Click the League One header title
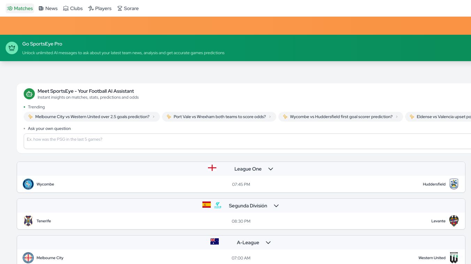The image size is (471, 264). tap(248, 169)
